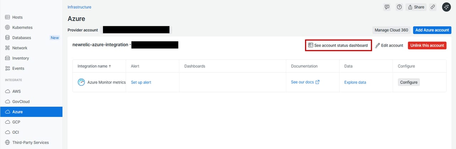Navigate to GCP integration
Screen dimensions: 456x149
pyautogui.click(x=16, y=122)
